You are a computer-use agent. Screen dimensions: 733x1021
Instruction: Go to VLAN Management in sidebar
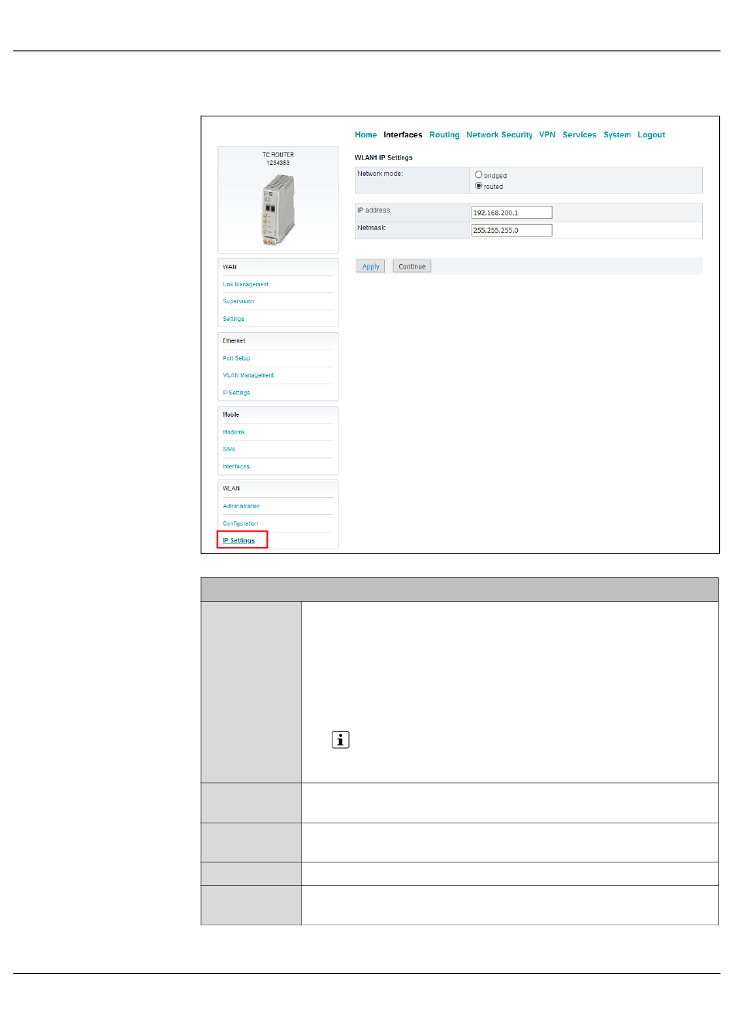(x=248, y=376)
